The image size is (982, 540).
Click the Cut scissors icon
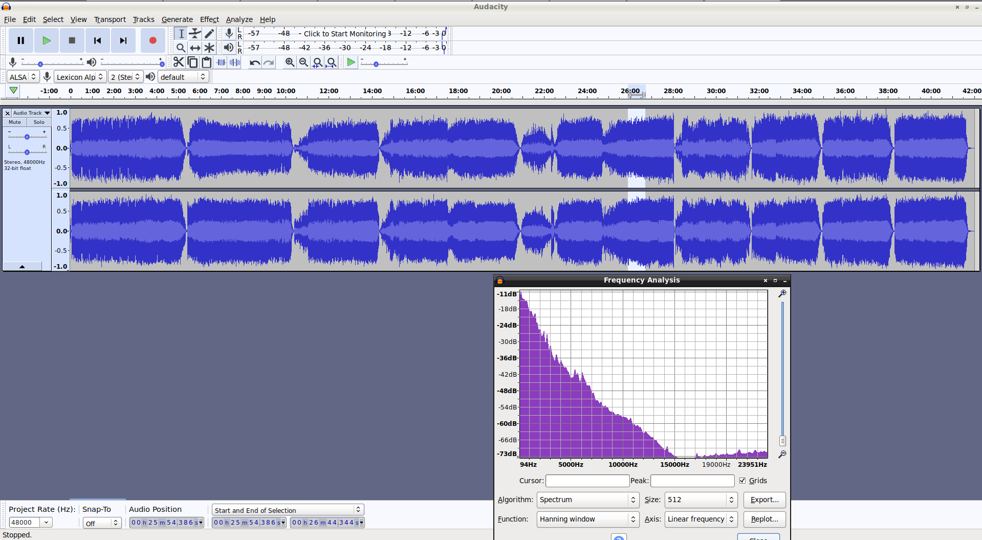(179, 62)
